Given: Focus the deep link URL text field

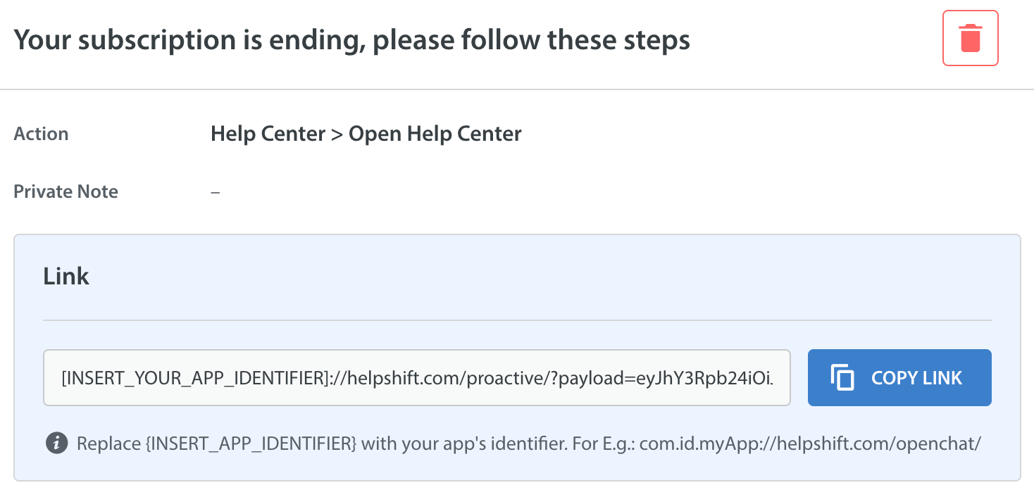Looking at the screenshot, I should pos(416,378).
